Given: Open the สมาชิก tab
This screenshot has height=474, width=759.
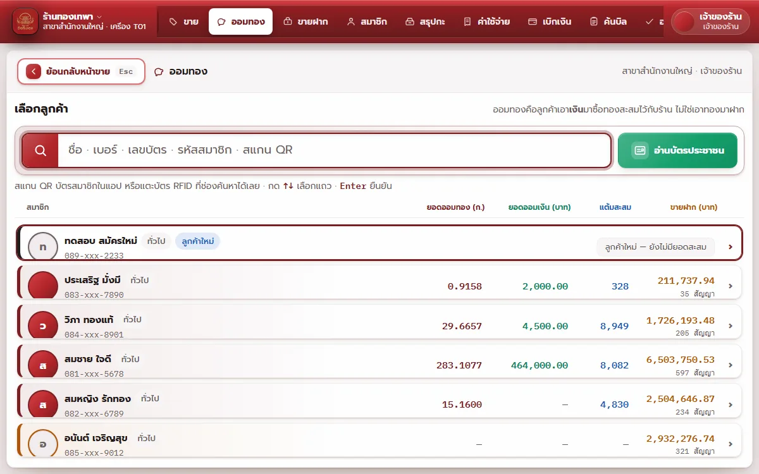Looking at the screenshot, I should (367, 21).
